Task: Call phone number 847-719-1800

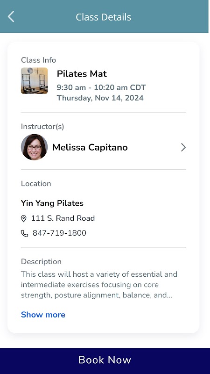Action: tap(59, 233)
